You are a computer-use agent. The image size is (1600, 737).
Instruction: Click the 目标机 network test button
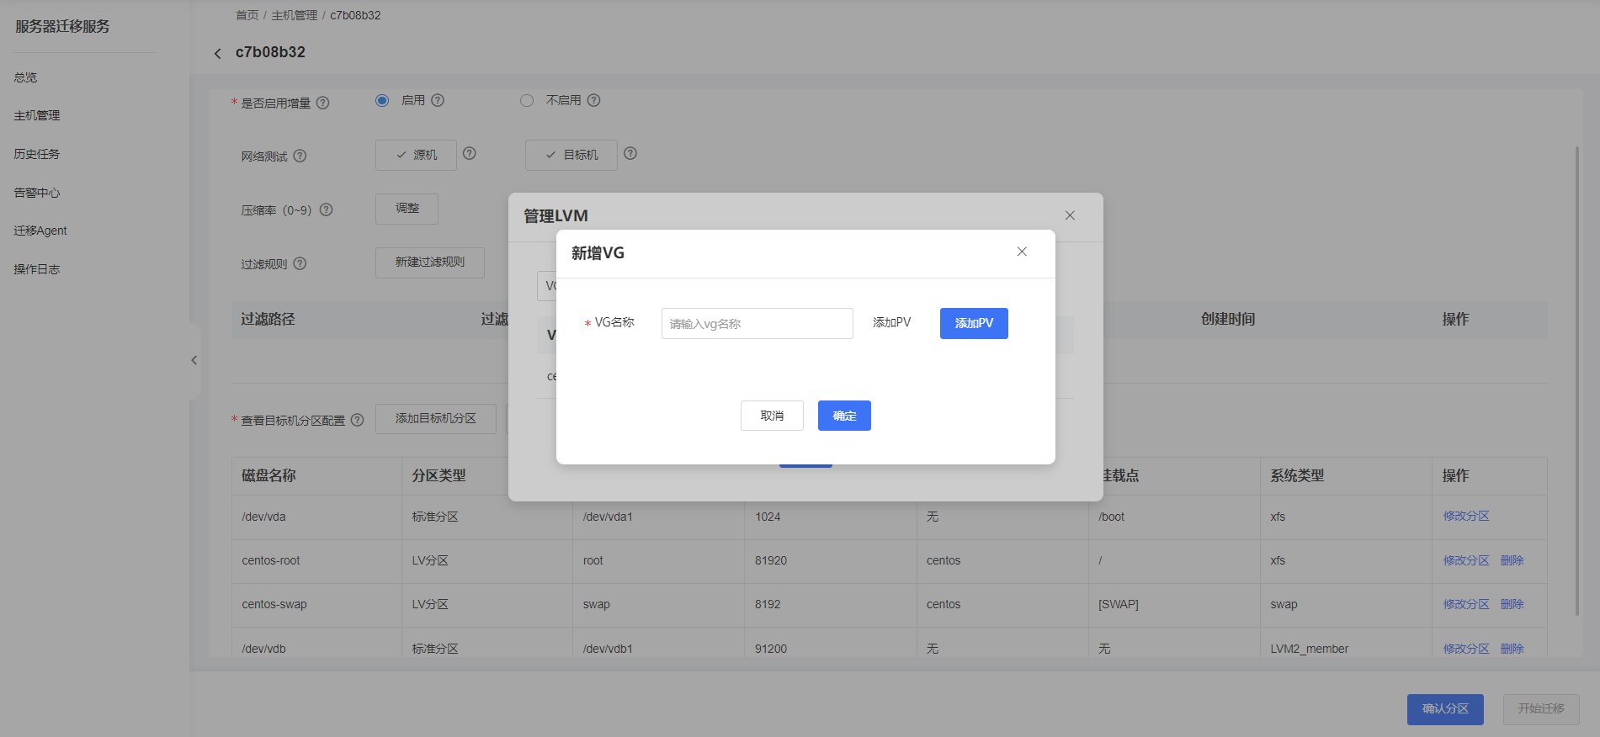tap(571, 155)
